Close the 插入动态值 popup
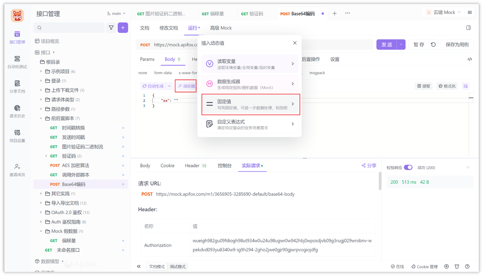This screenshot has width=483, height=277. [x=295, y=43]
